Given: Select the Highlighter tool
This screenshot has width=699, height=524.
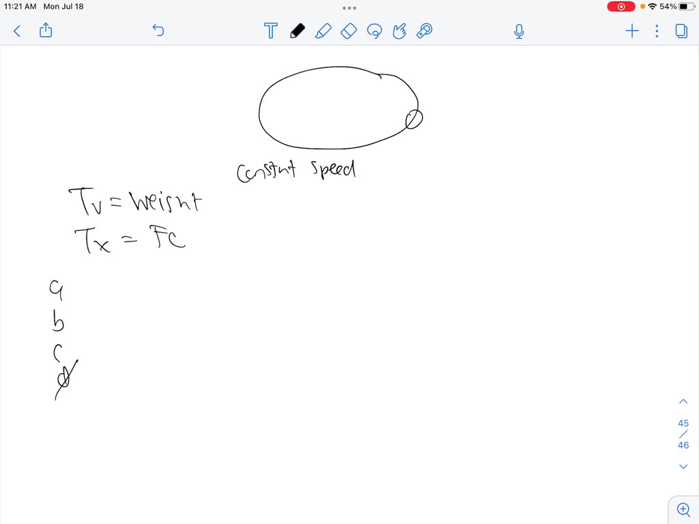Looking at the screenshot, I should click(x=324, y=31).
